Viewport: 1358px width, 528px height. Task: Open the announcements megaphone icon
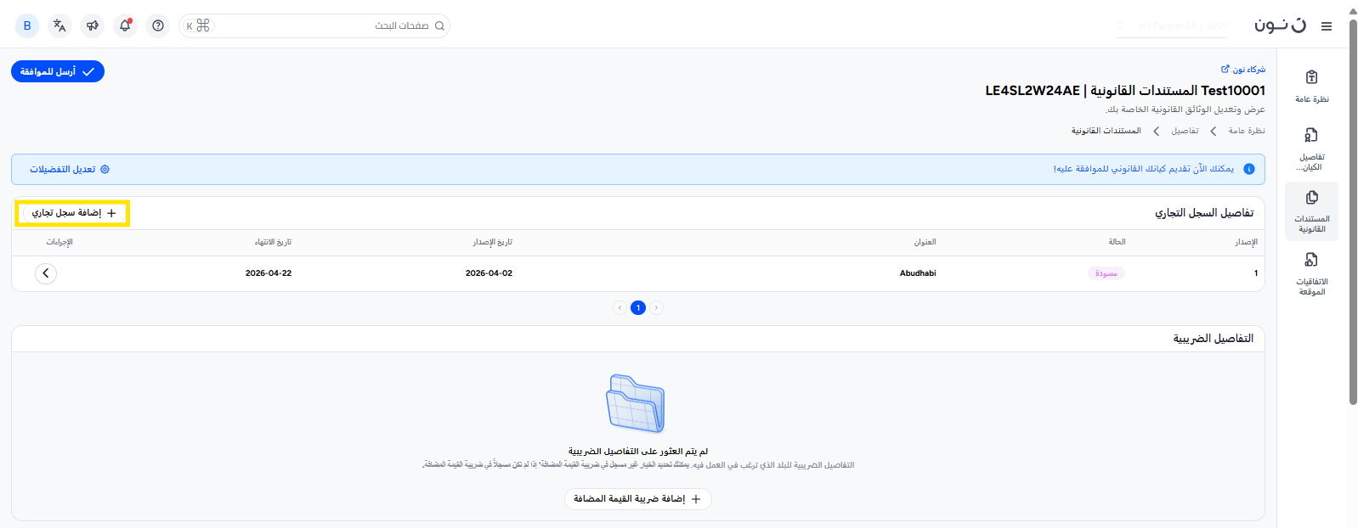click(93, 25)
